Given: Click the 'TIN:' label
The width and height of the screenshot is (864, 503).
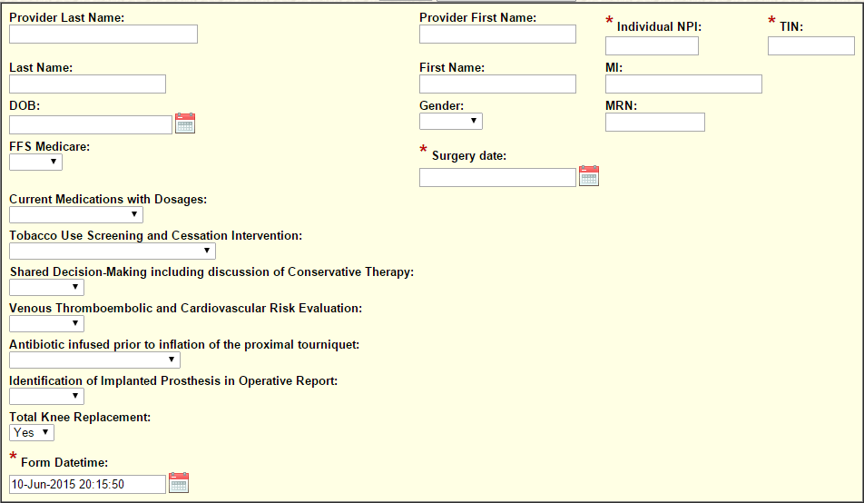Looking at the screenshot, I should tap(791, 26).
